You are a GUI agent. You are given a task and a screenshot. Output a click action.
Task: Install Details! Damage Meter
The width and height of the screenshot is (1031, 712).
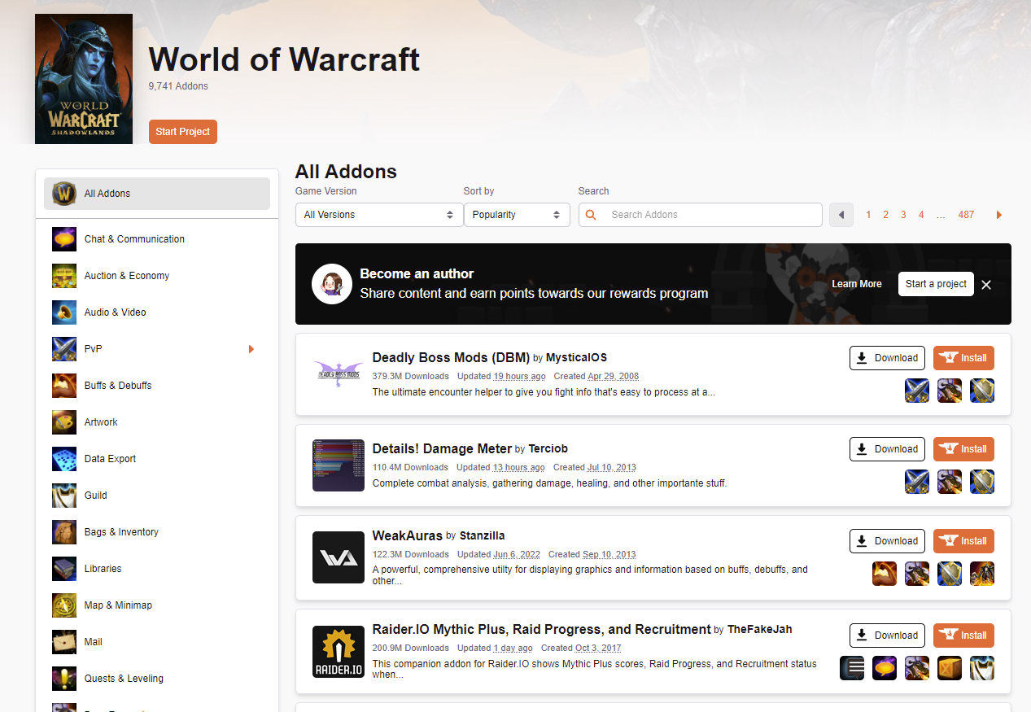pos(963,449)
